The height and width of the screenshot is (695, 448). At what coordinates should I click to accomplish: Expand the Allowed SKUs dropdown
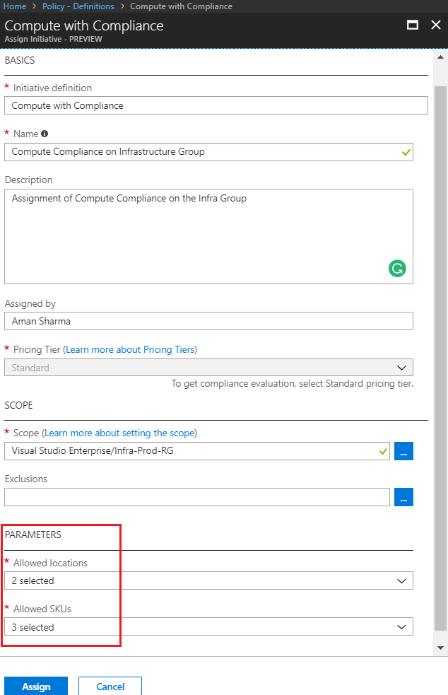[x=208, y=626]
